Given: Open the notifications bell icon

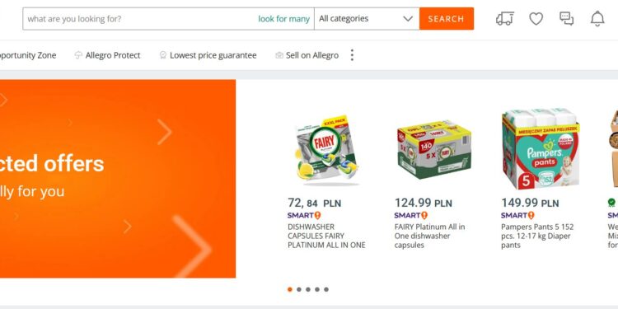Looking at the screenshot, I should point(597,18).
